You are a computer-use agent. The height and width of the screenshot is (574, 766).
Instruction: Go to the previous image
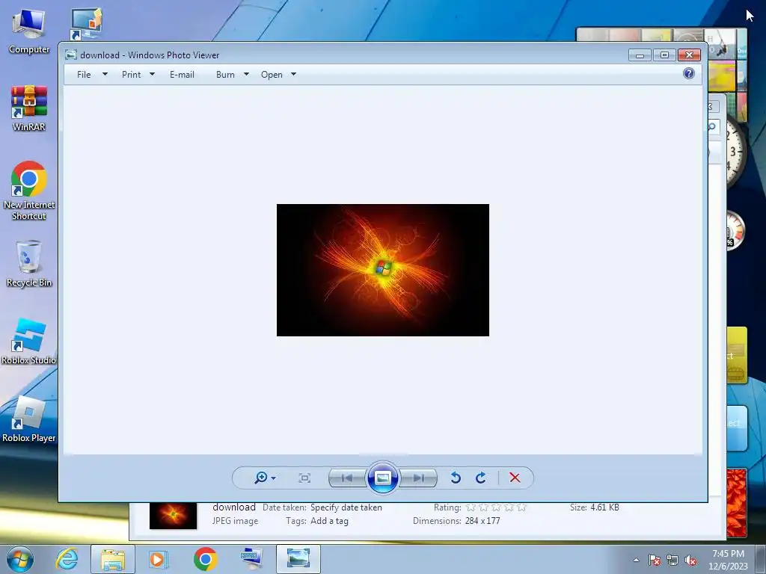coord(347,478)
